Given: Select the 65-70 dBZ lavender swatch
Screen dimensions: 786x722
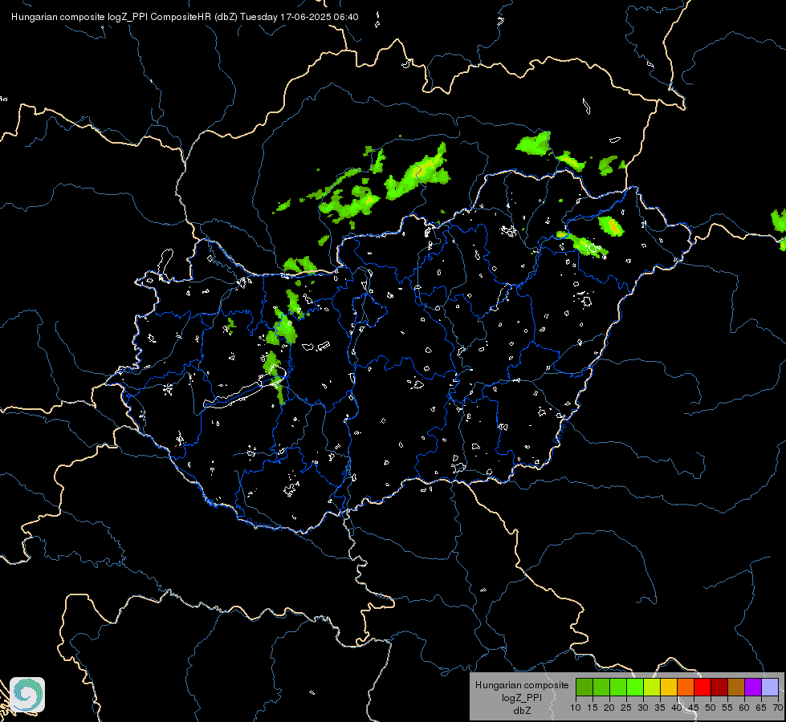Looking at the screenshot, I should 770,687.
